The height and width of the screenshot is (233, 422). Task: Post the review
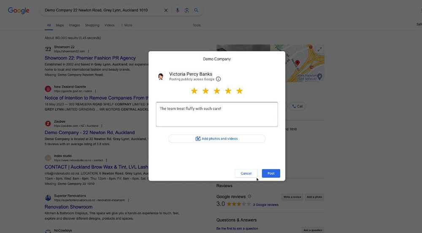pyautogui.click(x=271, y=173)
